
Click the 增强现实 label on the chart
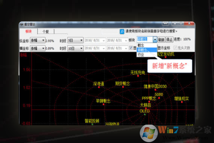[x=181, y=98]
